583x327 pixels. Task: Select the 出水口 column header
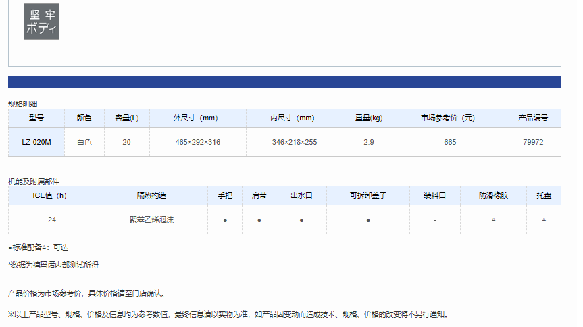click(301, 196)
